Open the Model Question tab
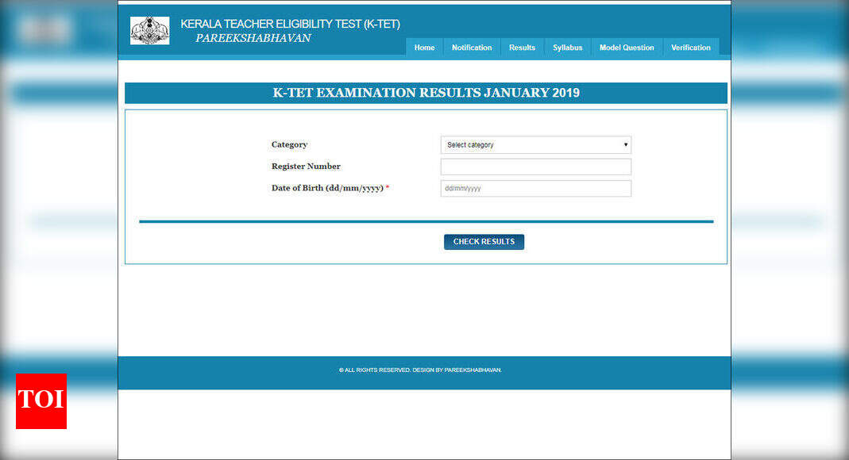This screenshot has height=460, width=849. (627, 48)
